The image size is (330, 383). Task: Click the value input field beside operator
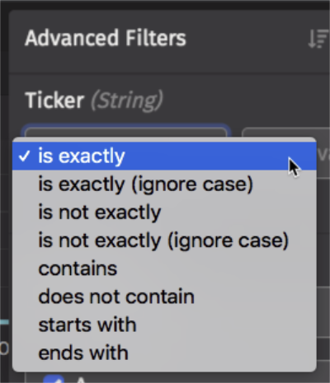pos(286,132)
